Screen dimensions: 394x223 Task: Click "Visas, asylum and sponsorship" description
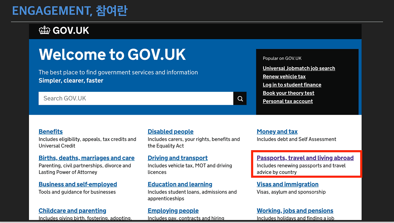(x=291, y=192)
